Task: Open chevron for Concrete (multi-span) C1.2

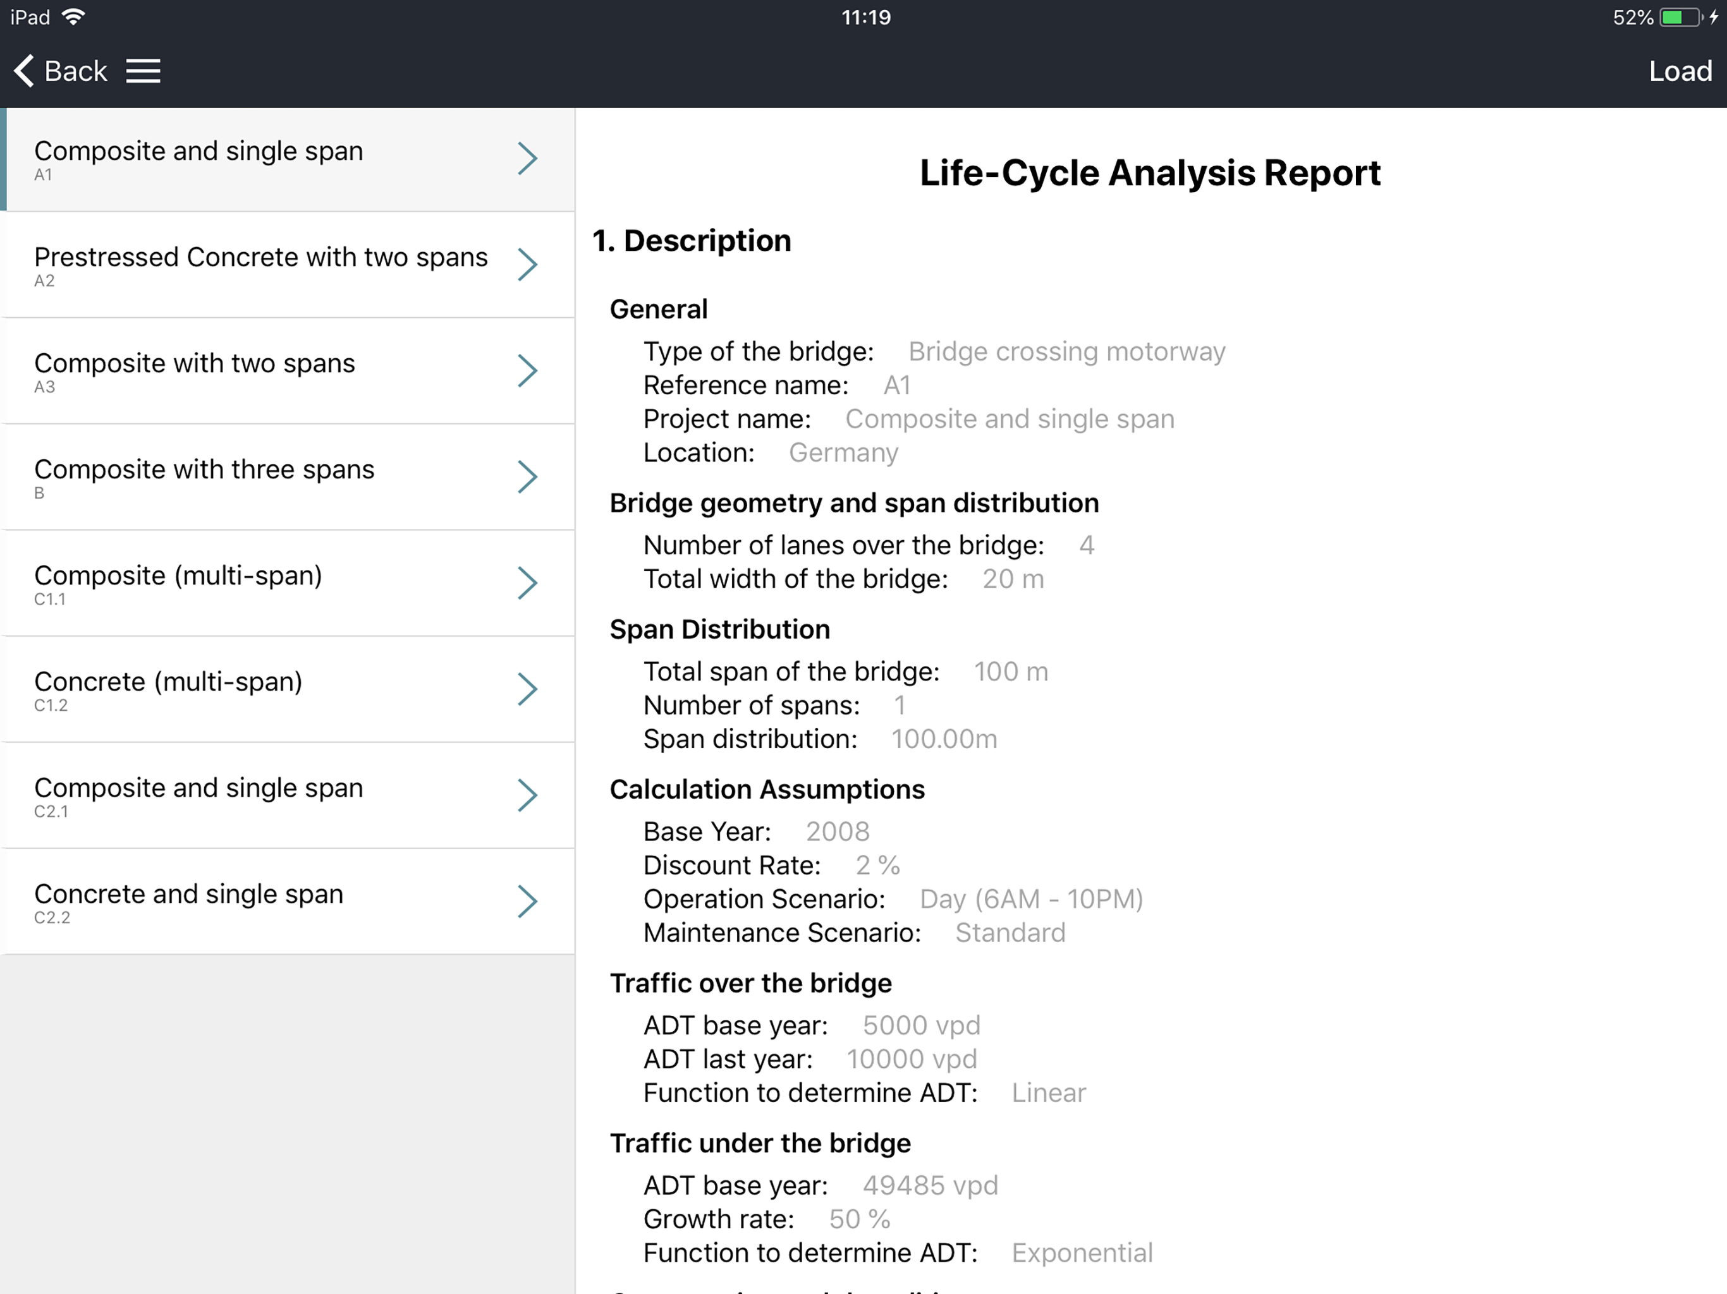Action: [x=528, y=689]
